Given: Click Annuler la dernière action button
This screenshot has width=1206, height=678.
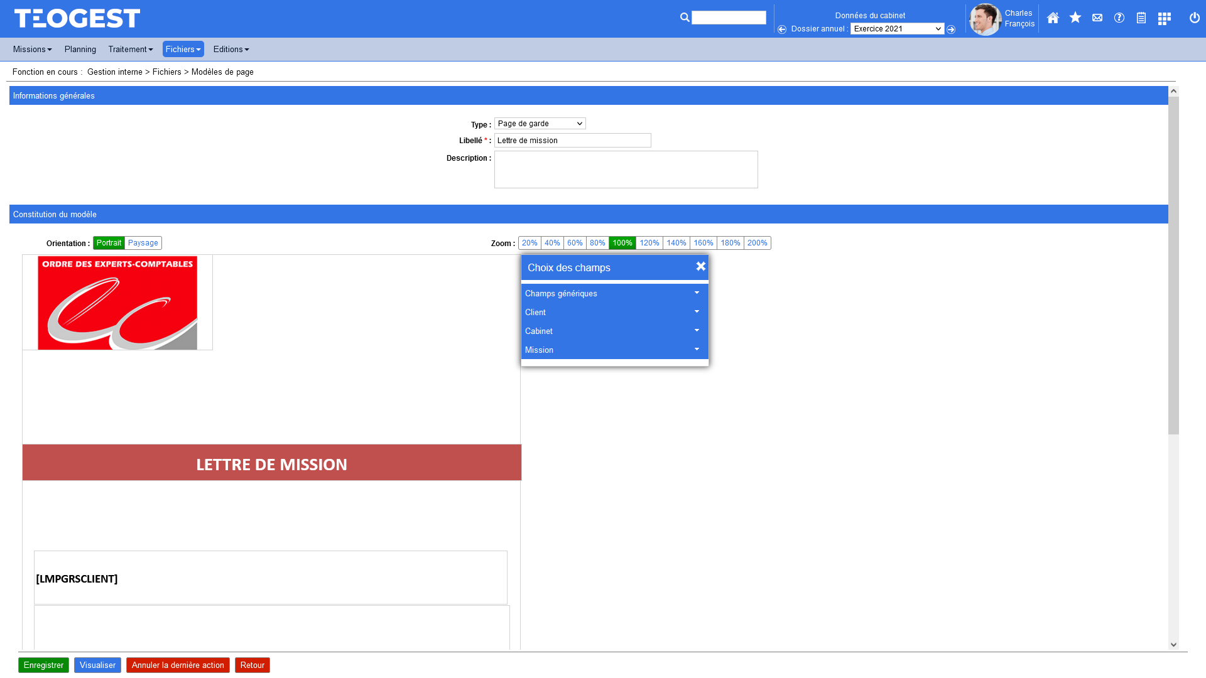Looking at the screenshot, I should (x=178, y=665).
